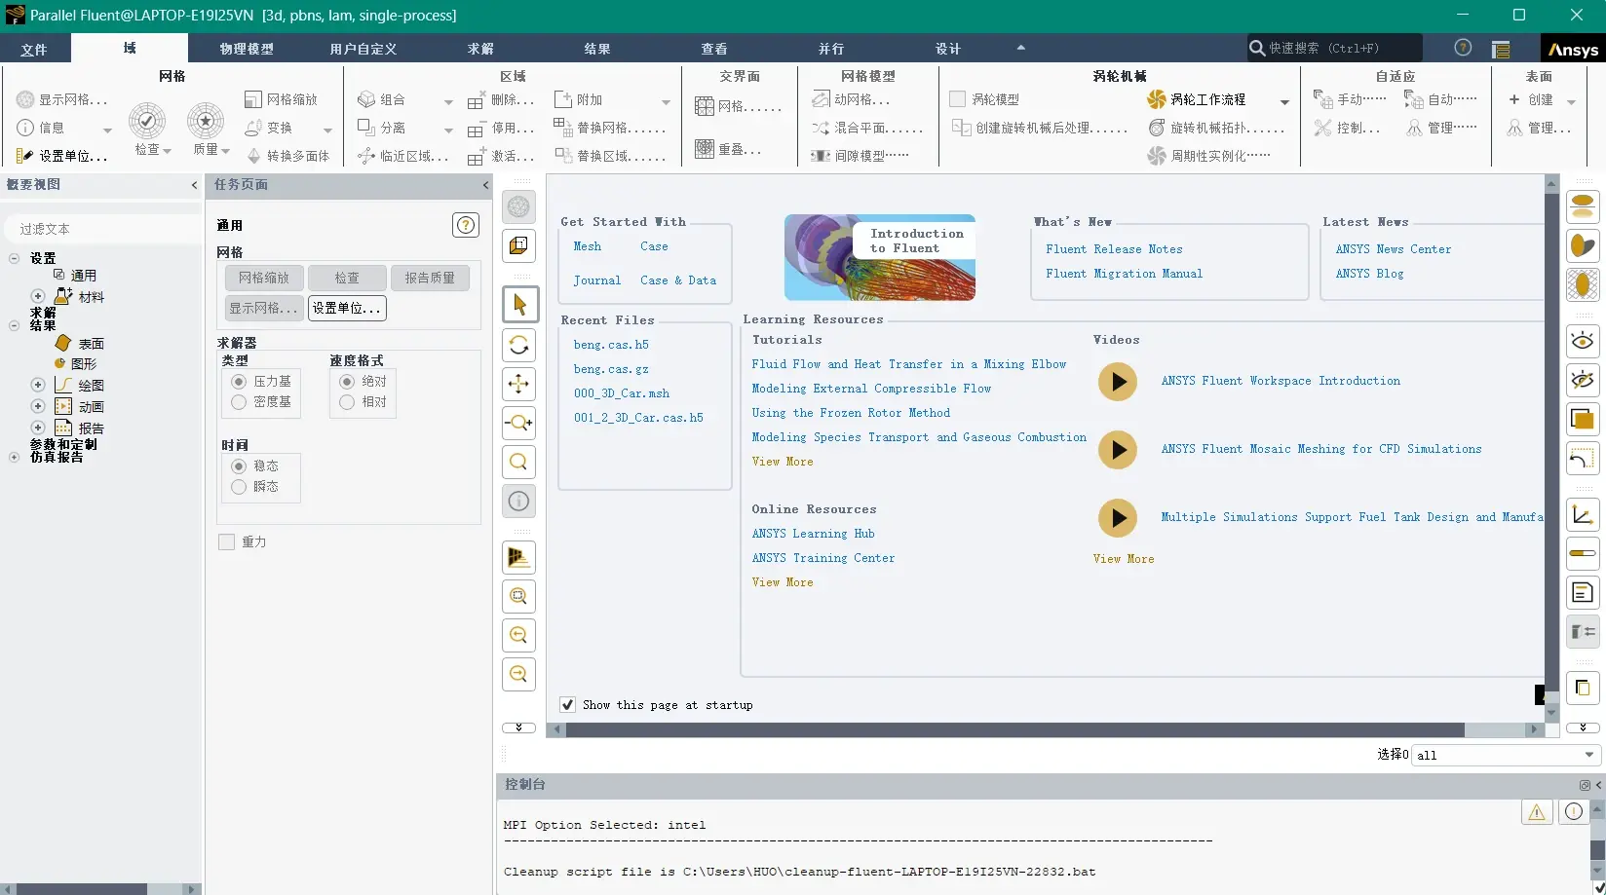The width and height of the screenshot is (1606, 895).
Task: Expand the 动画 animations tree node
Action: click(38, 406)
